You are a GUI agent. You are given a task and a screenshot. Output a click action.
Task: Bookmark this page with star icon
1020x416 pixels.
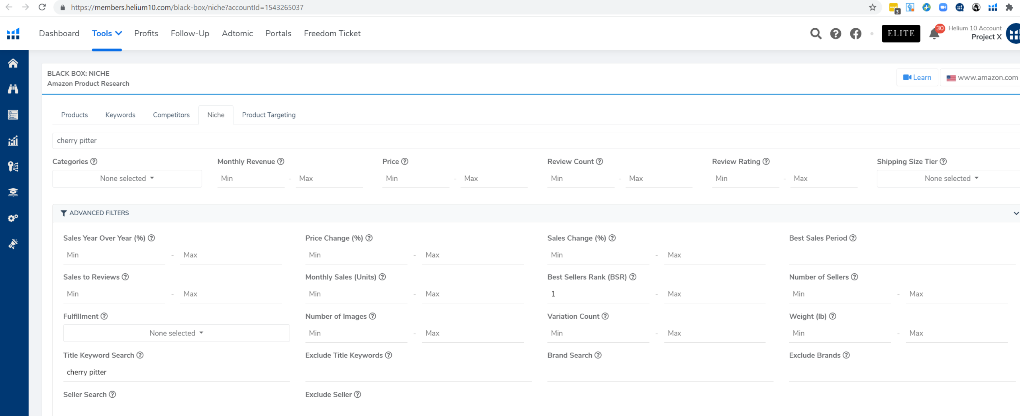tap(872, 8)
